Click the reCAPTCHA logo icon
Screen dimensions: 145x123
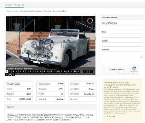(134, 68)
